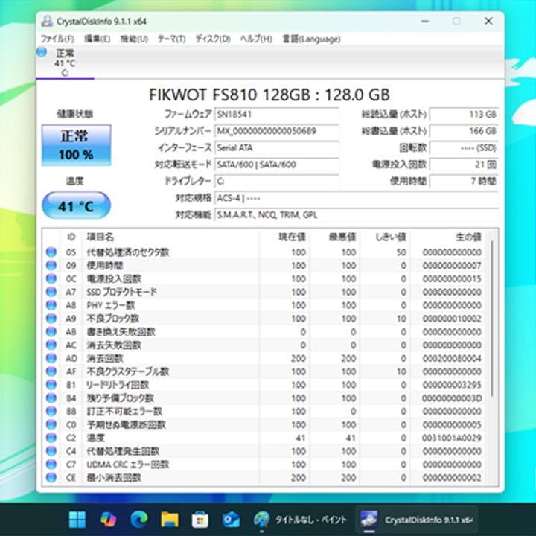Select the UDMA CRC エラー回数 row text
Screen dimensions: 536x536
128,465
